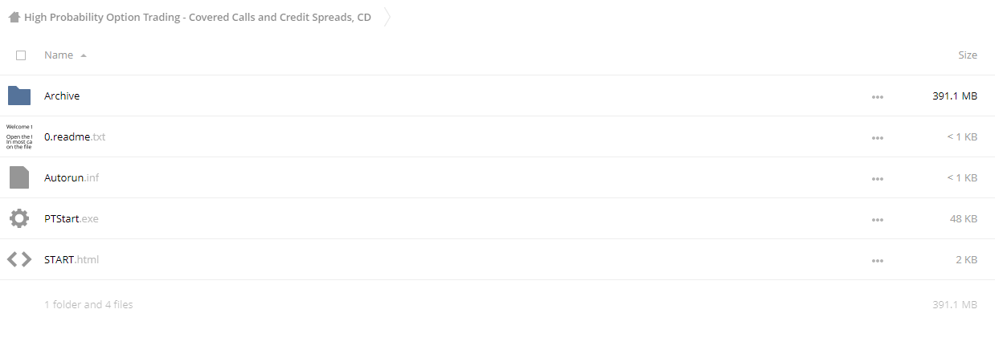This screenshot has height=354, width=995.
Task: Click the START.html code brackets icon
Action: pyautogui.click(x=19, y=259)
